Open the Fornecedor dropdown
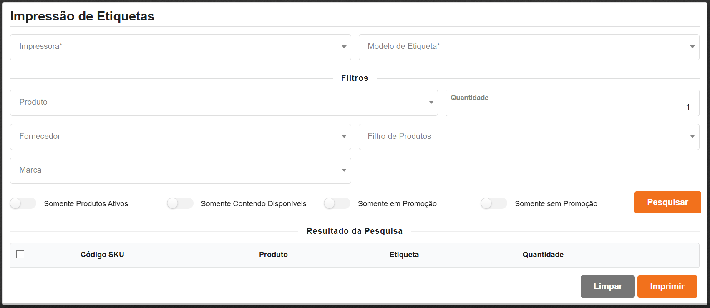 (179, 137)
